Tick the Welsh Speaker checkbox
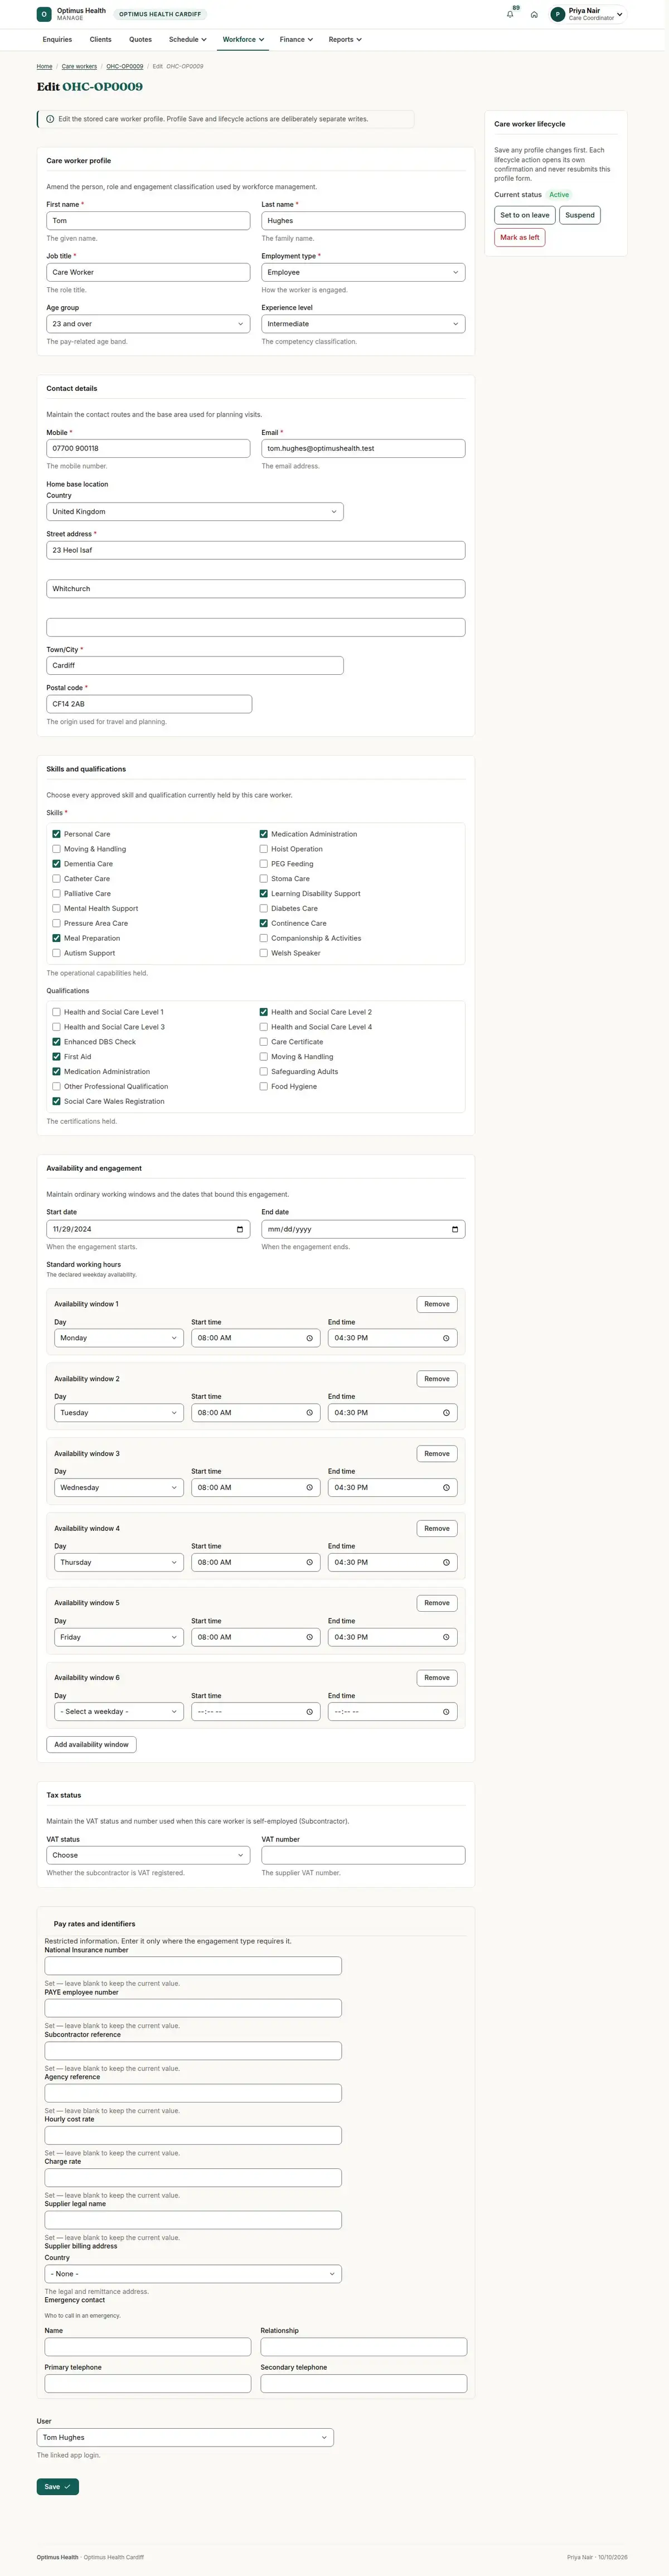669x2576 pixels. pos(263,953)
